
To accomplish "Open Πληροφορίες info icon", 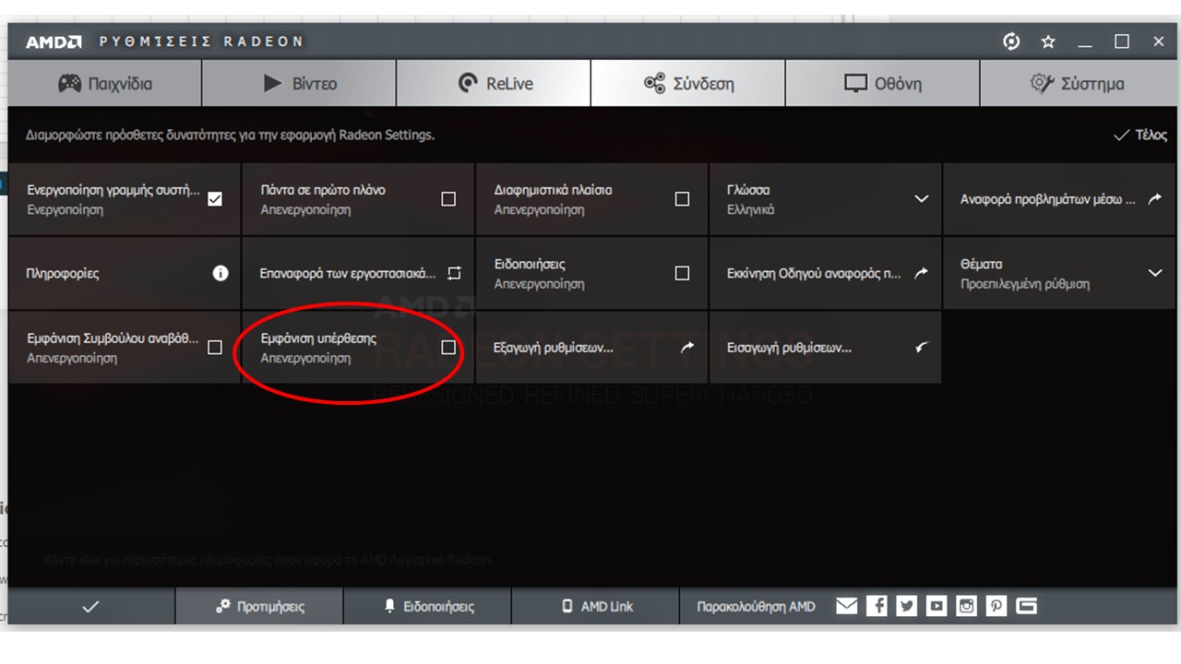I will point(221,273).
